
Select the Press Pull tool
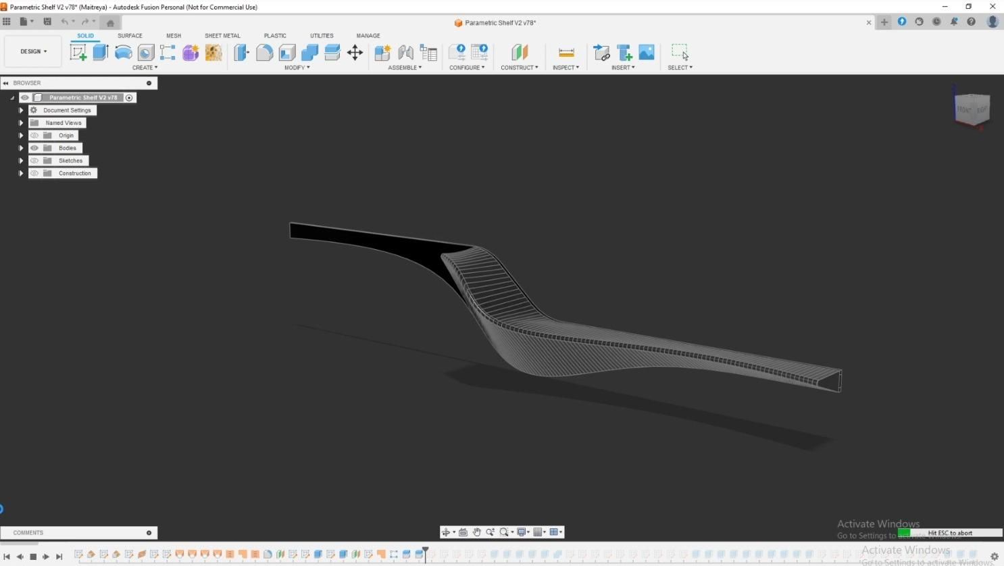click(x=242, y=53)
